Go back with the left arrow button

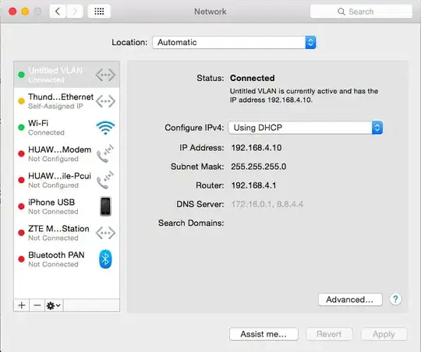click(58, 11)
